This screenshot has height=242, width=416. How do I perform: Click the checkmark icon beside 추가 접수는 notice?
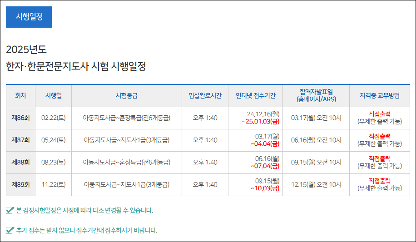tap(10, 230)
